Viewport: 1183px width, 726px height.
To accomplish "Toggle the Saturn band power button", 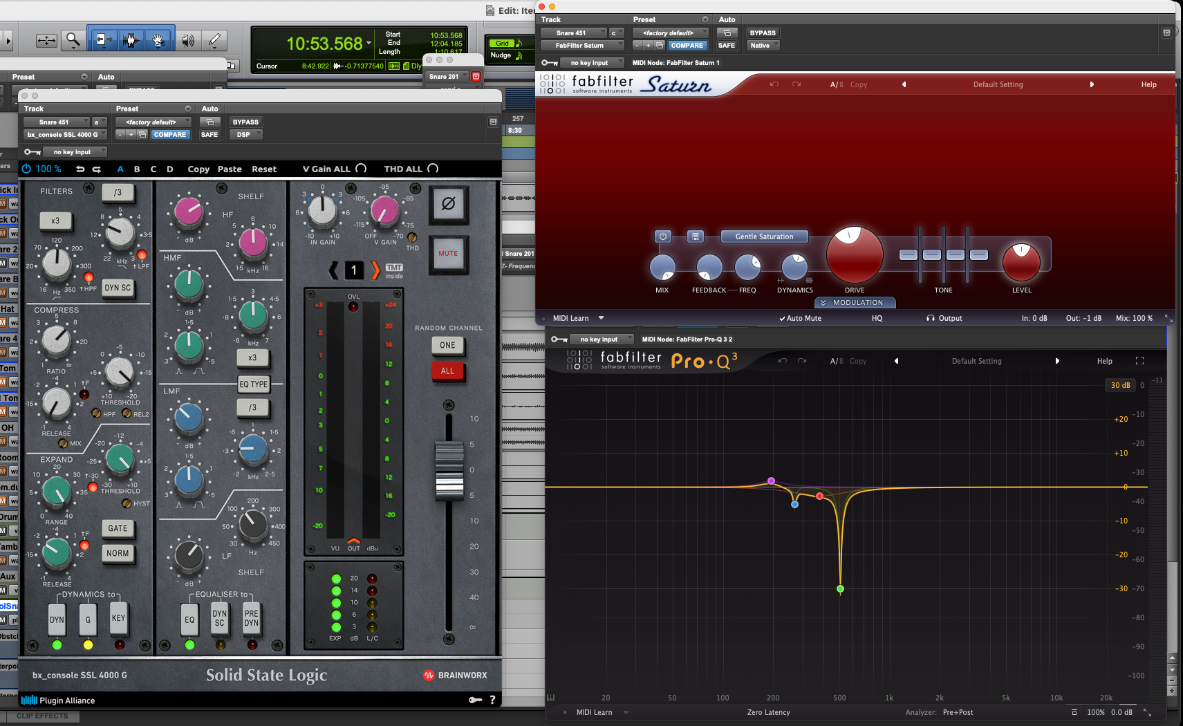I will click(662, 236).
